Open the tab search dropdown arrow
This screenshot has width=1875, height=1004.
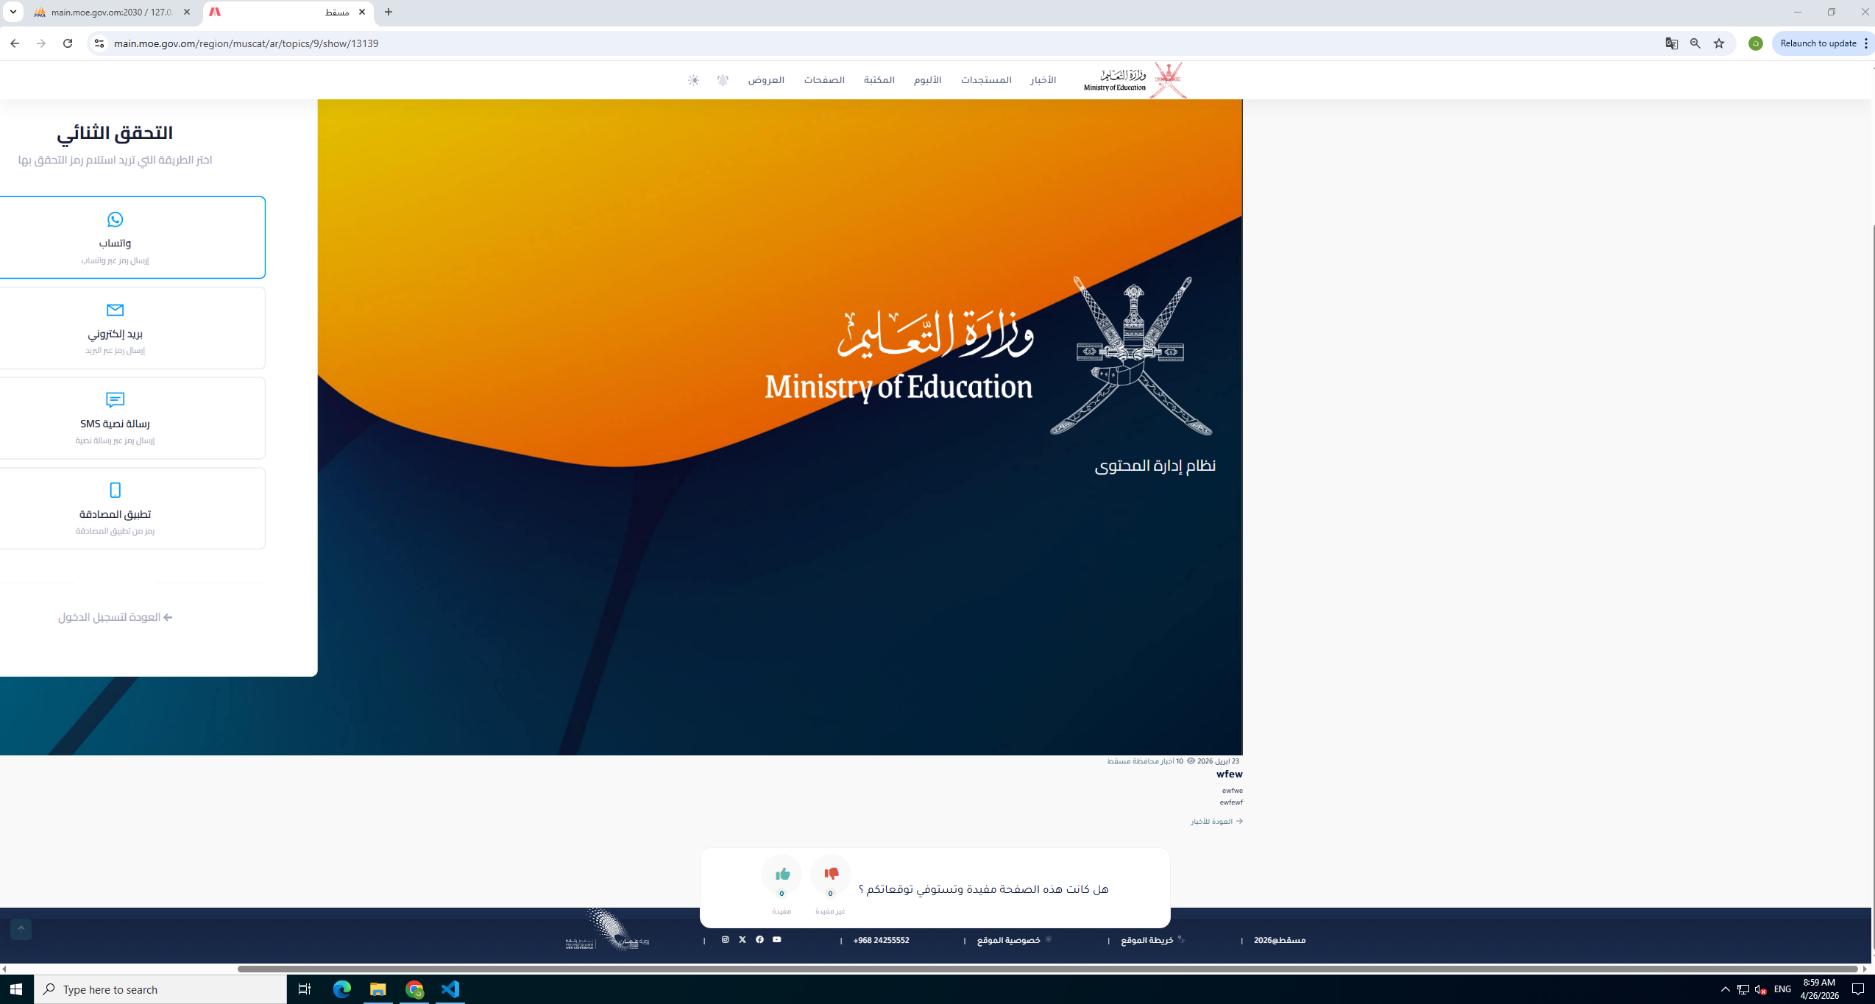coord(13,13)
